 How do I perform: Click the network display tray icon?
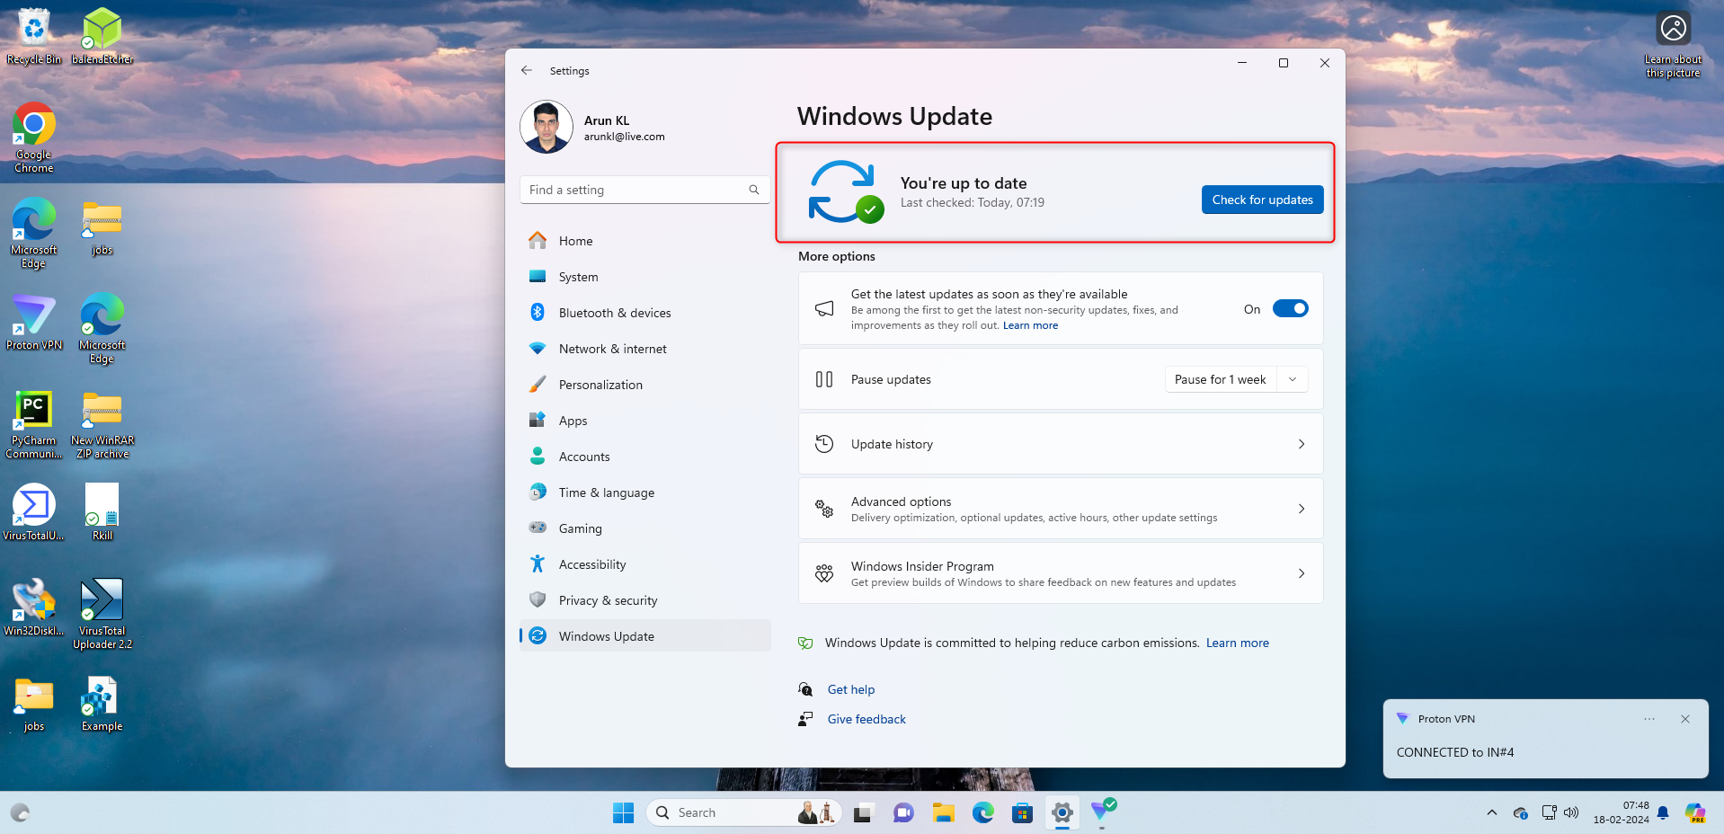(1549, 812)
